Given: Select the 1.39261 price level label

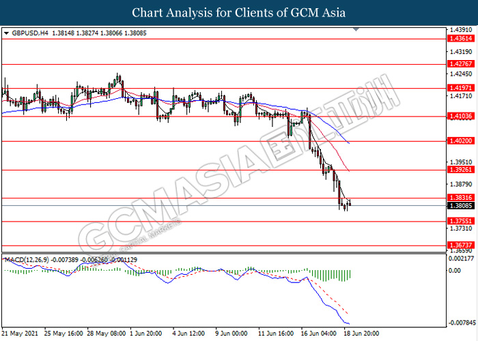Looking at the screenshot, I should pyautogui.click(x=461, y=170).
